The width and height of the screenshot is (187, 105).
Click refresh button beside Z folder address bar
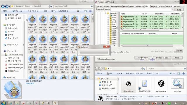pyautogui.click(x=144, y=69)
